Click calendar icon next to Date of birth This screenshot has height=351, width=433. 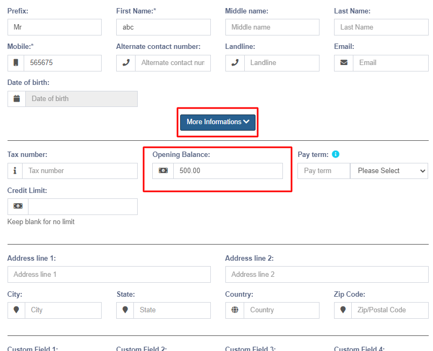click(x=17, y=99)
